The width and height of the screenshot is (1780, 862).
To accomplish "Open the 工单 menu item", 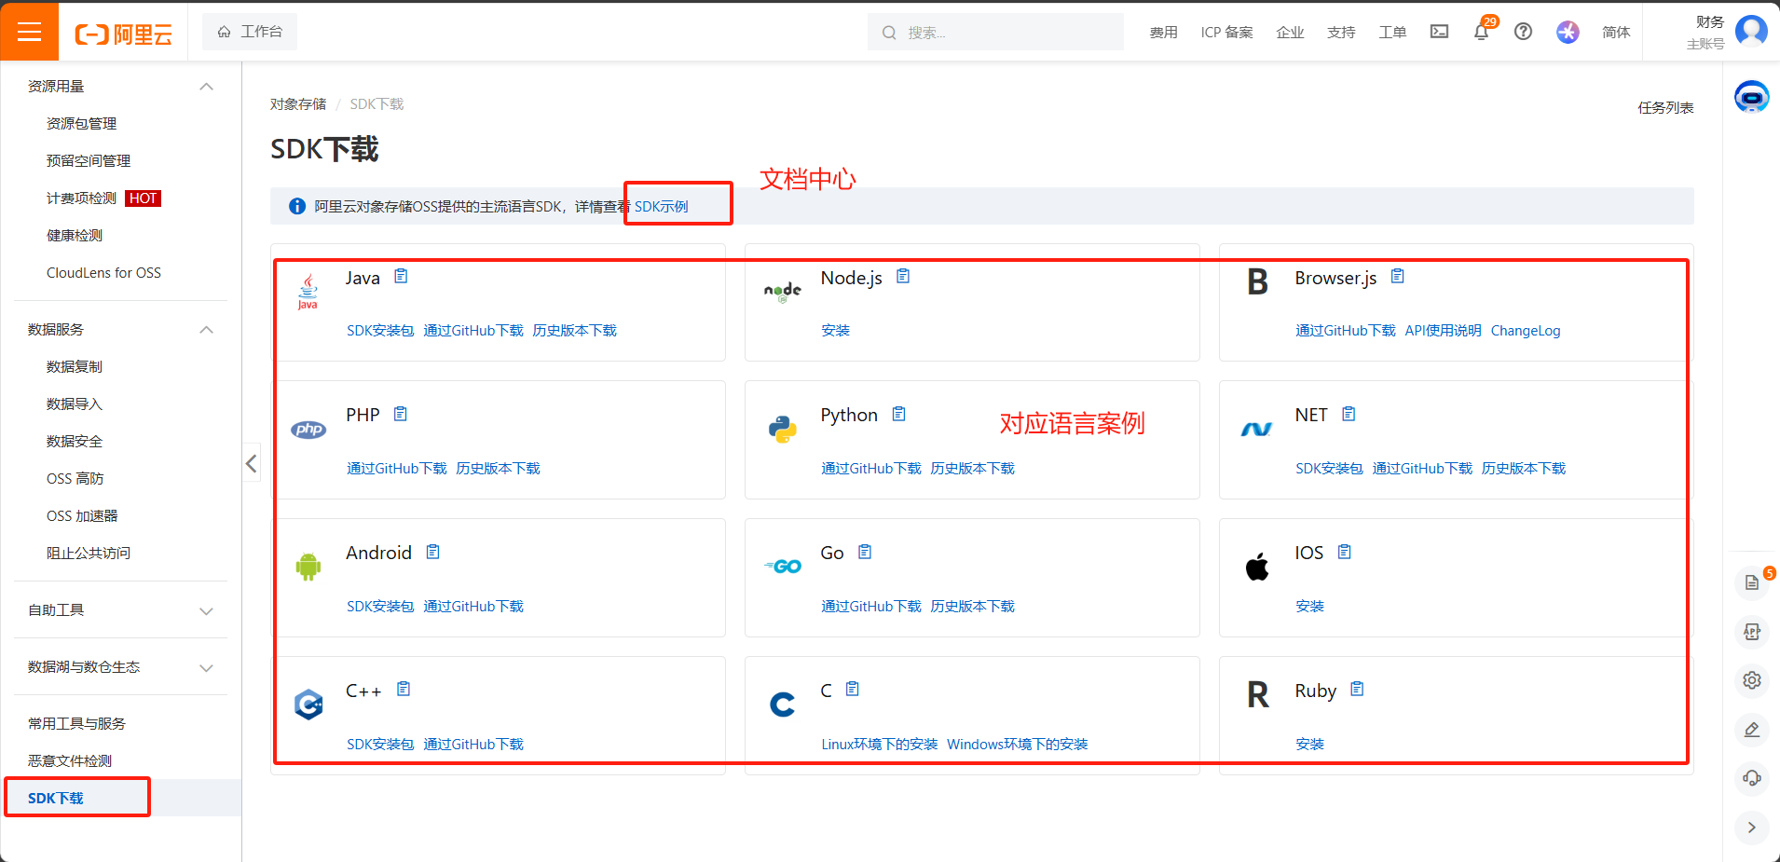I will (1392, 32).
